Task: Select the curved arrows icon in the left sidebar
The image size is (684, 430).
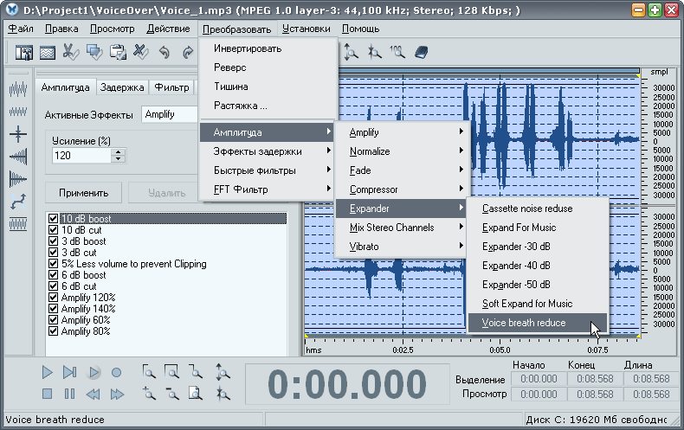Action: [x=18, y=202]
